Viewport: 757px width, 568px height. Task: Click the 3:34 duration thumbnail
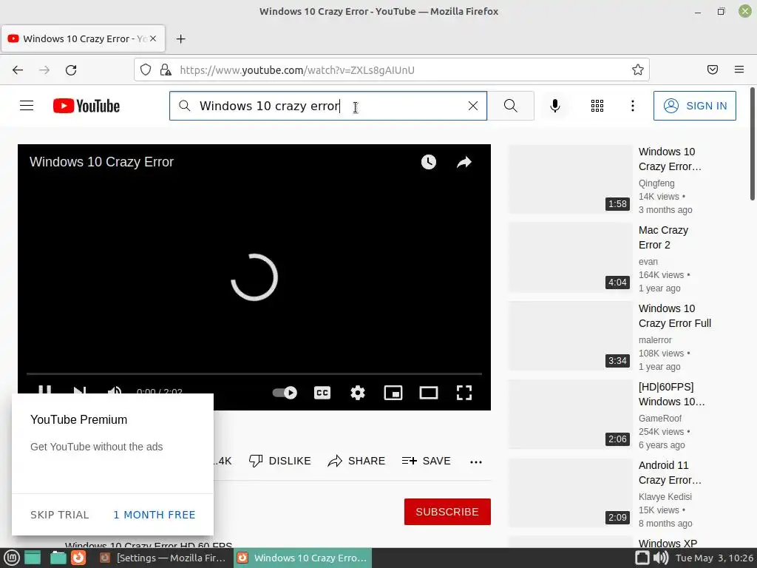point(570,336)
